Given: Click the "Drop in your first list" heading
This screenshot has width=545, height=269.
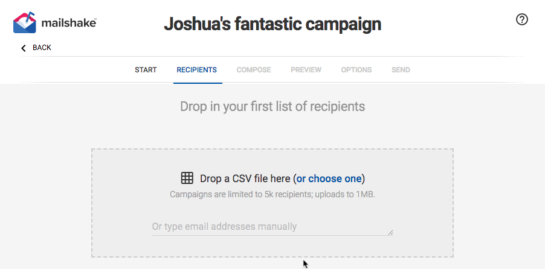Looking at the screenshot, I should [272, 106].
